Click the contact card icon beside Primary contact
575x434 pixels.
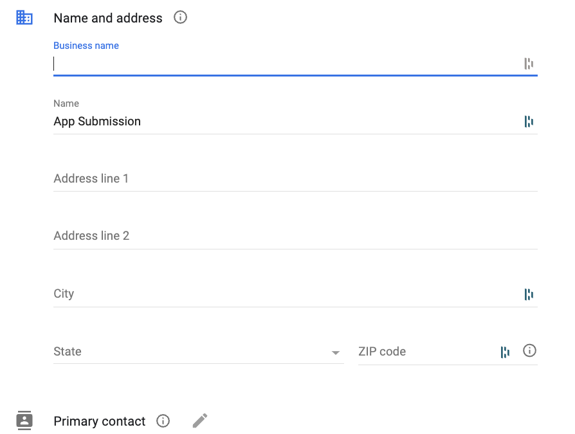tap(24, 420)
